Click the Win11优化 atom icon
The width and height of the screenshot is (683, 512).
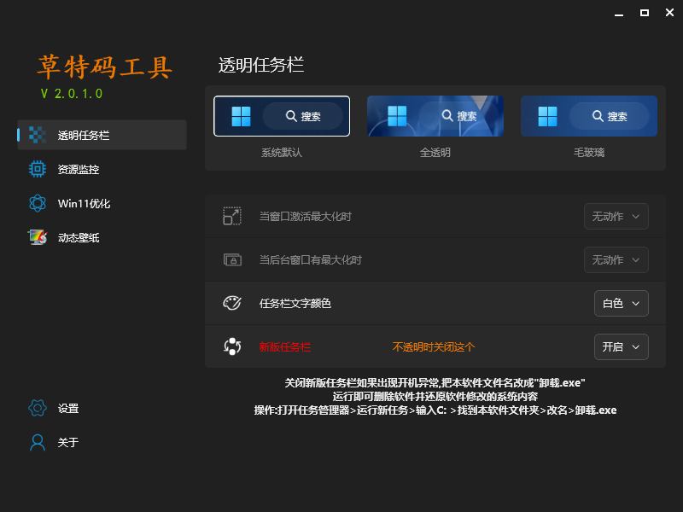tap(38, 203)
